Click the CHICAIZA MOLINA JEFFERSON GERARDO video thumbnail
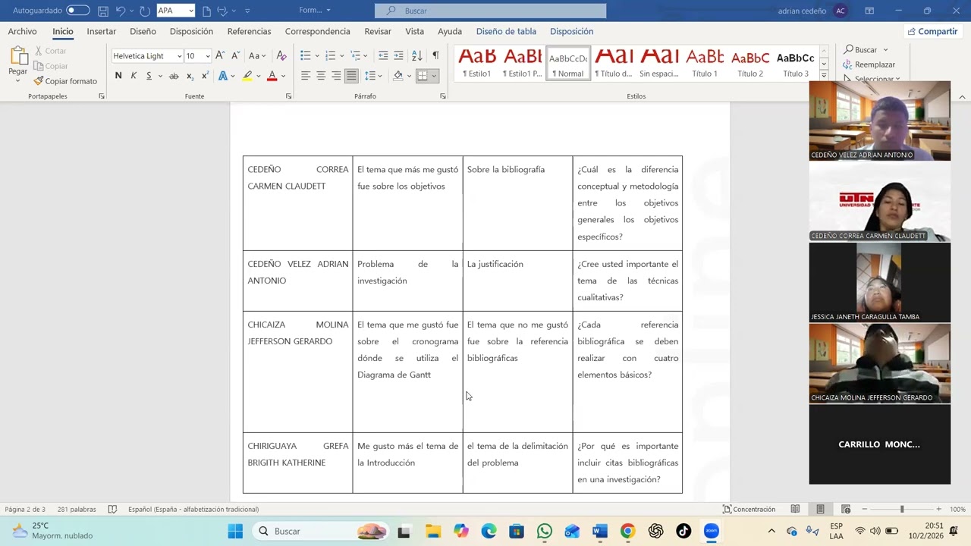The image size is (971, 546). point(879,363)
